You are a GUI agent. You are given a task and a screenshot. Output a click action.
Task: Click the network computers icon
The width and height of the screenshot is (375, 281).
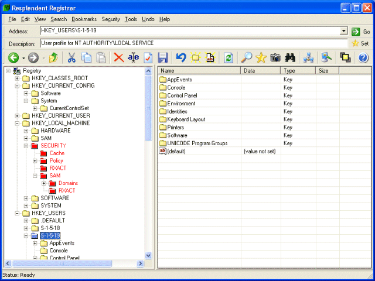pos(308,57)
